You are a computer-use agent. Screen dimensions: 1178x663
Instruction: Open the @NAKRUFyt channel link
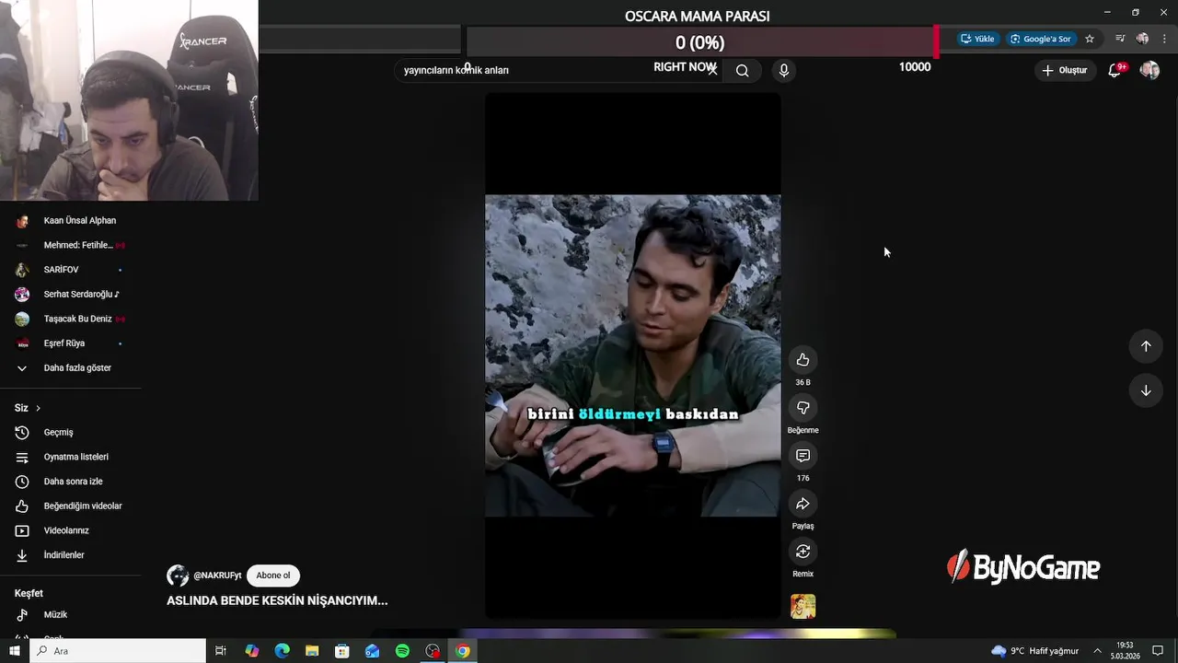pyautogui.click(x=217, y=576)
